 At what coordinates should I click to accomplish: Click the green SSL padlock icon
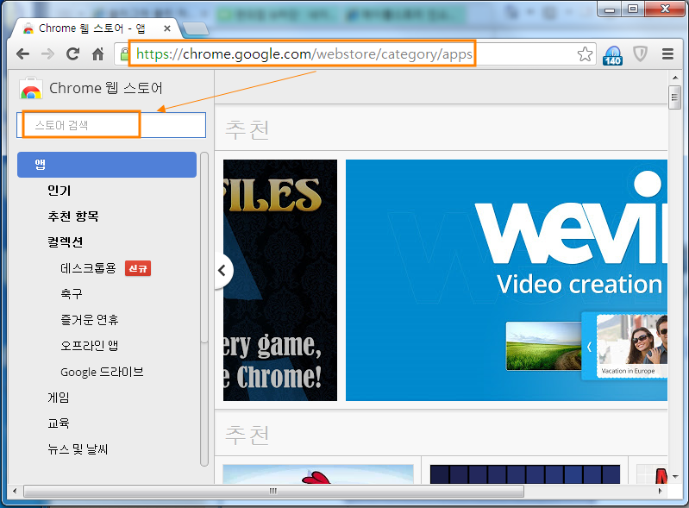[x=124, y=54]
